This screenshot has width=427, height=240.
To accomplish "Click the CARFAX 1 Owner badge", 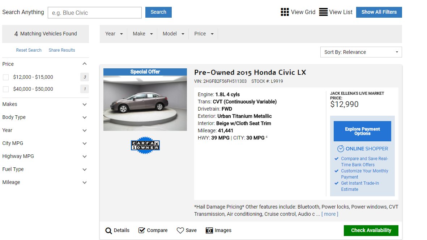I will click(x=145, y=145).
